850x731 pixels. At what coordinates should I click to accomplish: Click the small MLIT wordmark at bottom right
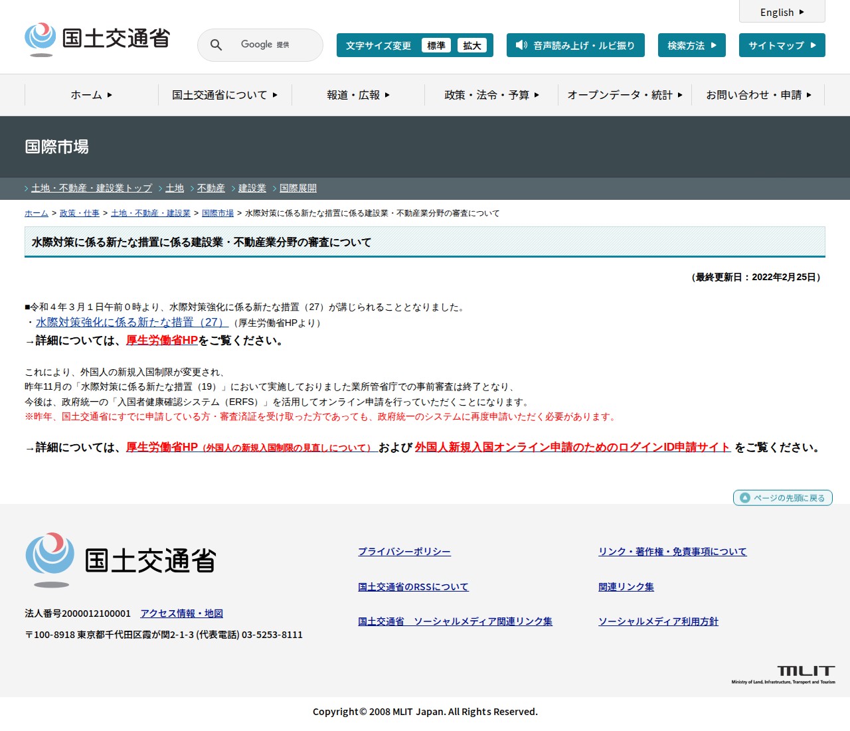coord(784,675)
